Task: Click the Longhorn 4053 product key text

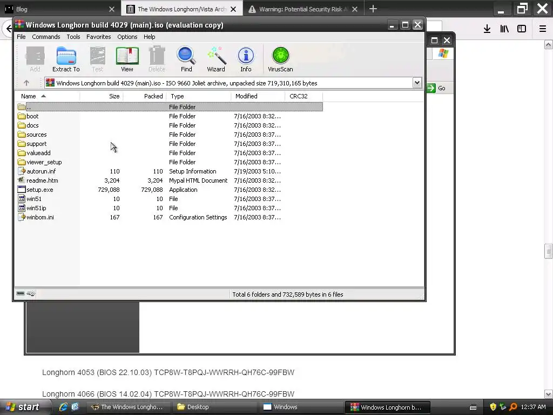Action: coord(224,372)
